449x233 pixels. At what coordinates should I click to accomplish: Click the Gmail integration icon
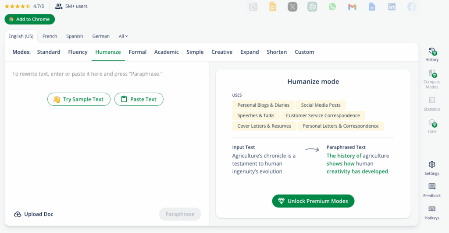(x=352, y=7)
